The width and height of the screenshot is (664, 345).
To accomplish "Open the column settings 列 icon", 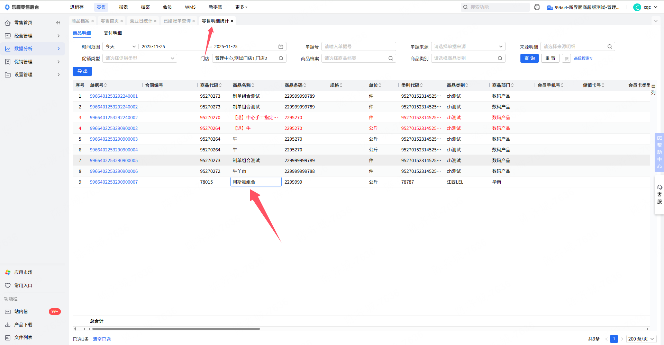I will point(653,89).
